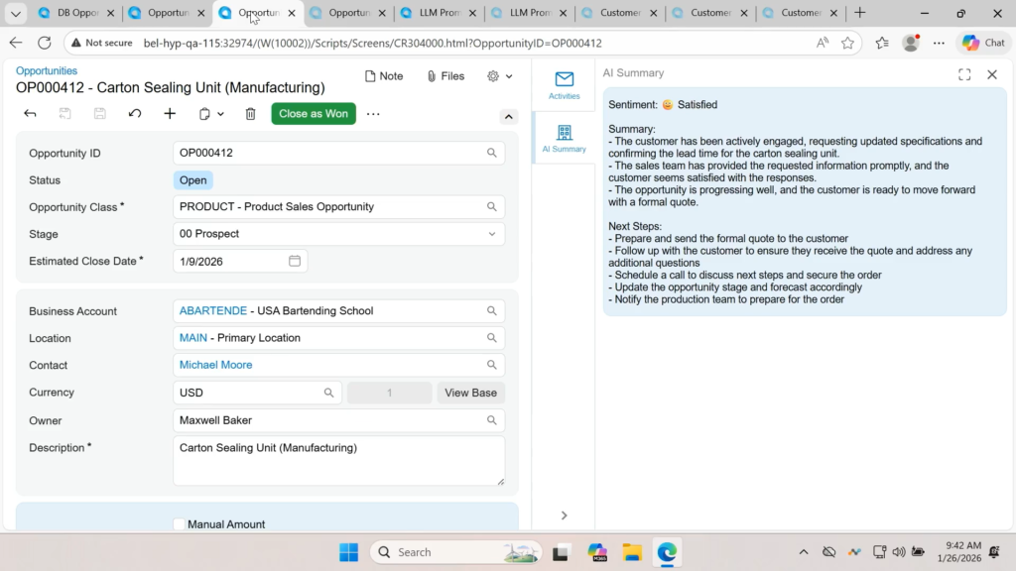
Task: Open the Activities side panel
Action: 564,85
